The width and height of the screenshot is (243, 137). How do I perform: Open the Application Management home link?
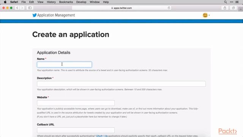pyautogui.click(x=56, y=15)
